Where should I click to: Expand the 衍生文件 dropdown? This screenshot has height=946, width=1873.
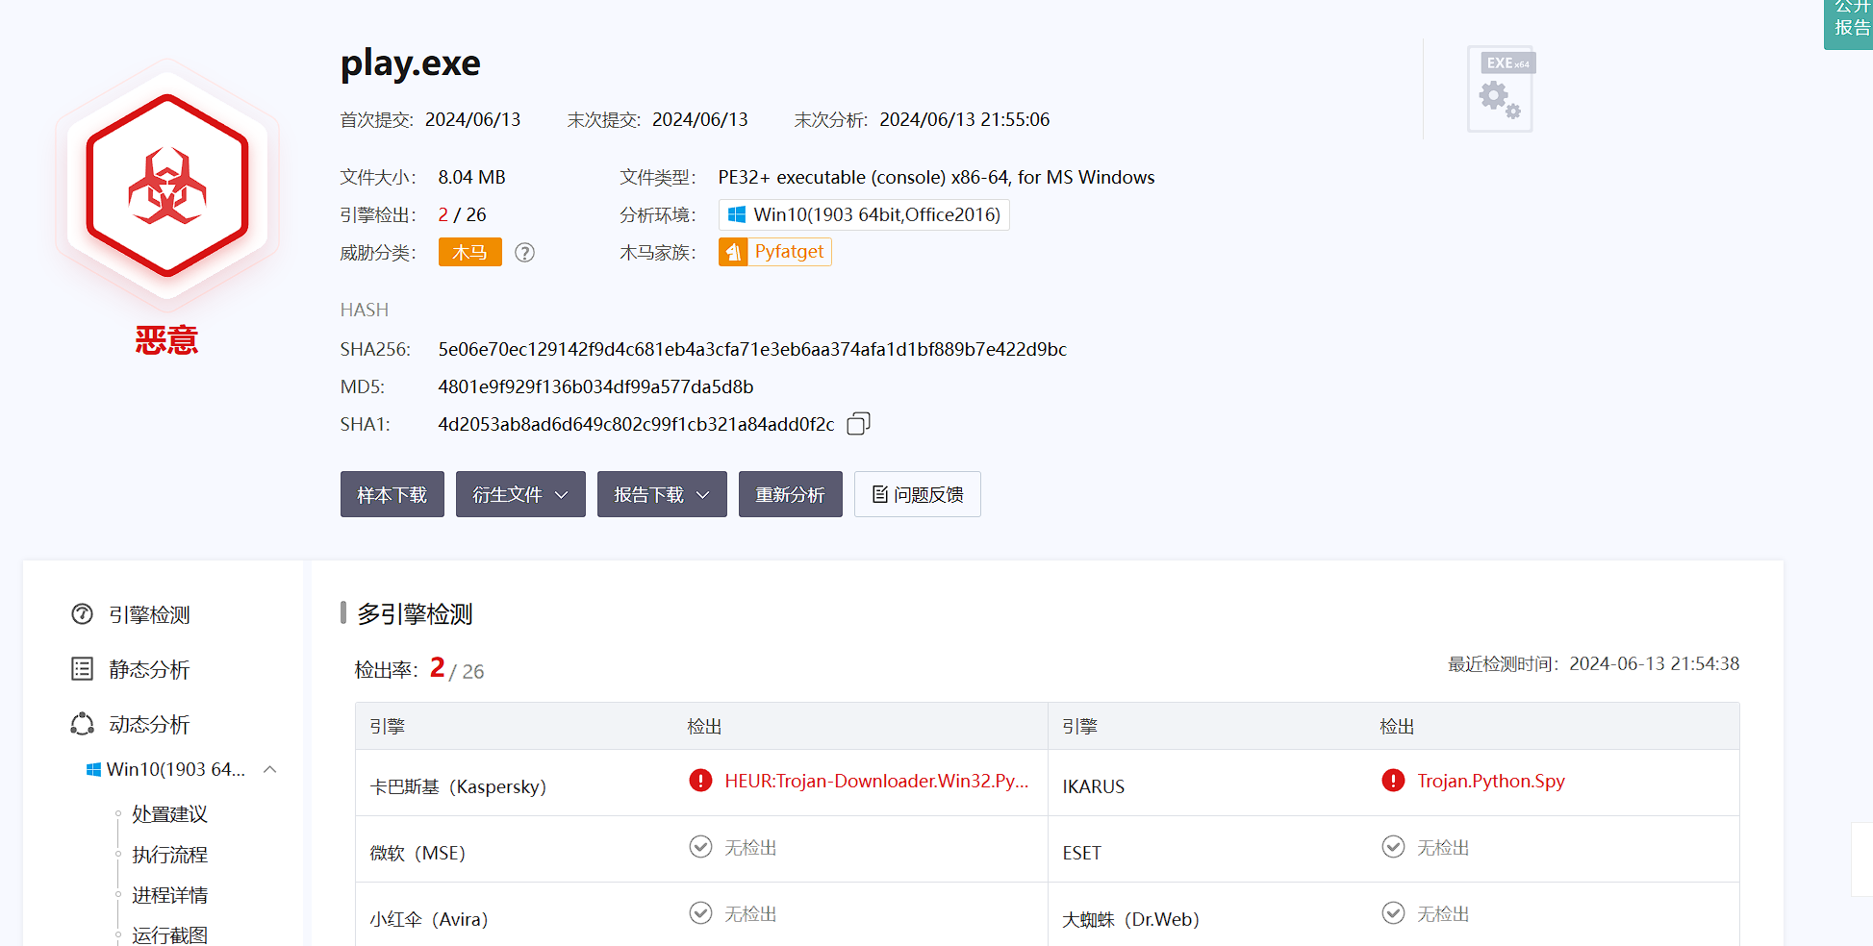pyautogui.click(x=520, y=494)
